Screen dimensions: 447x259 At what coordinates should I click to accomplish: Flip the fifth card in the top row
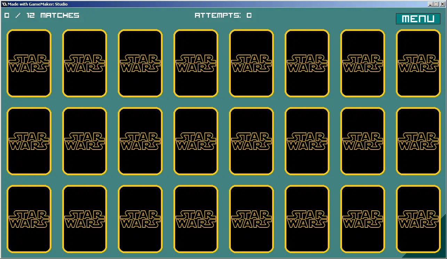(252, 63)
